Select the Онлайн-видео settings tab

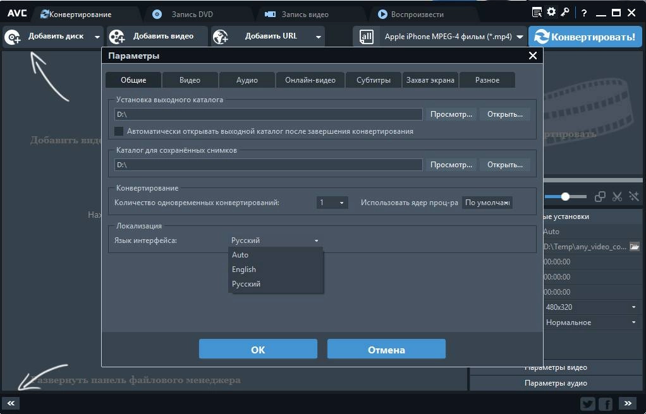[x=310, y=80]
